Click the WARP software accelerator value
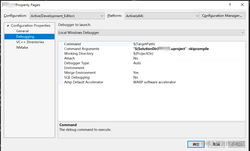The image size is (250, 151). click(x=154, y=82)
